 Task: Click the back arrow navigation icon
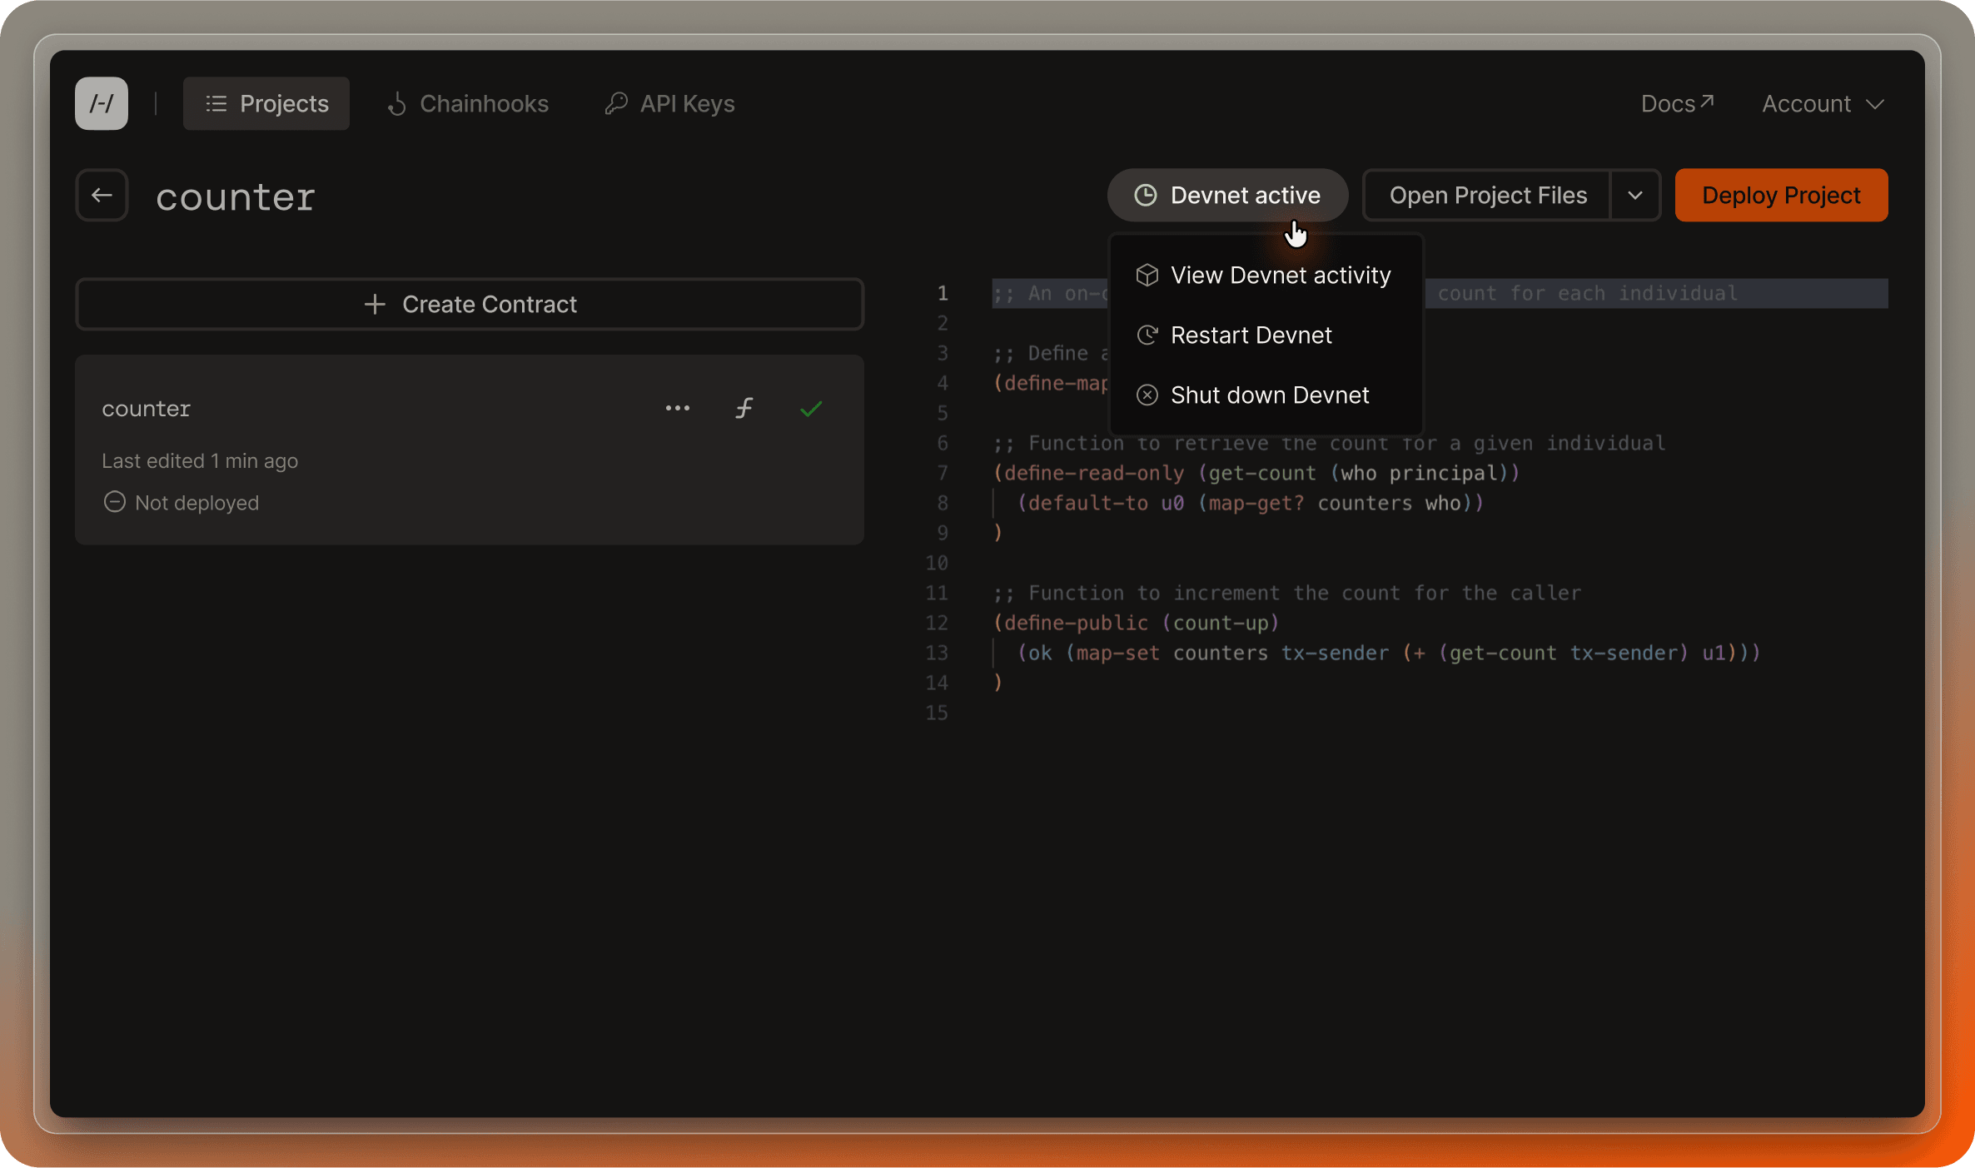[103, 195]
